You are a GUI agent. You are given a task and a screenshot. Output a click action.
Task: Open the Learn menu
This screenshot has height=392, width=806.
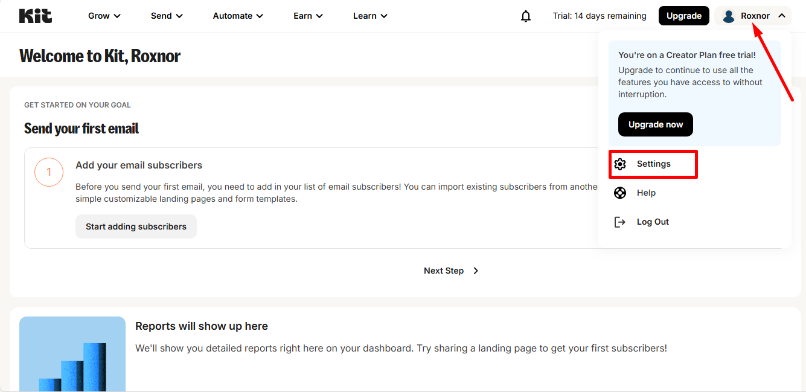370,16
